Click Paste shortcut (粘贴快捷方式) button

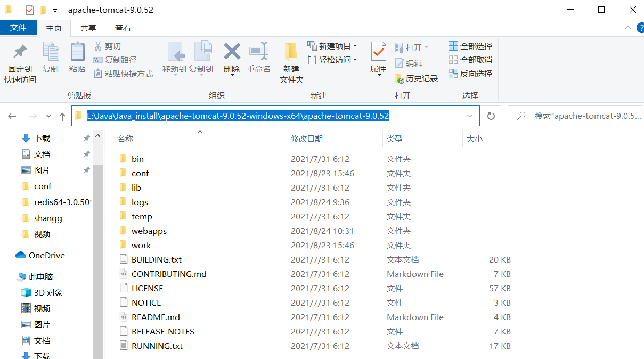[123, 74]
